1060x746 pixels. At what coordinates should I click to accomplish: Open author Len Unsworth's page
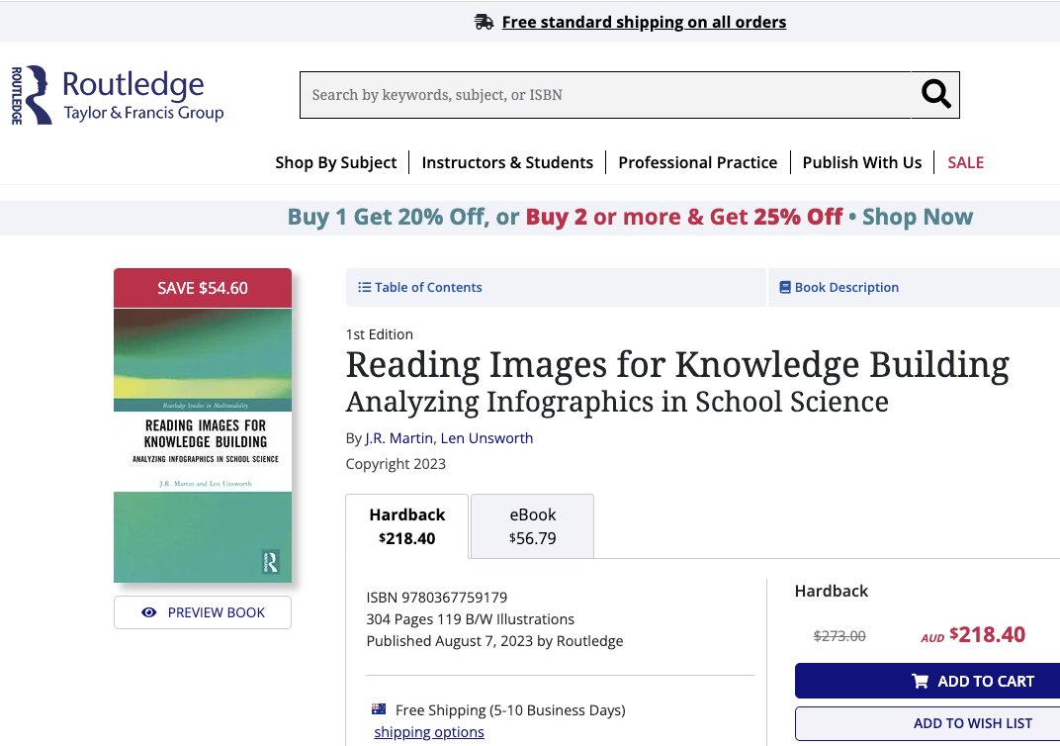pyautogui.click(x=486, y=438)
